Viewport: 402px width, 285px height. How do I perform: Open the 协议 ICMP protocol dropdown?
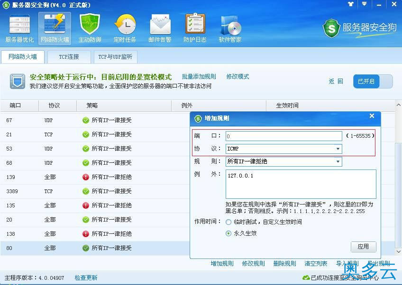(284, 149)
